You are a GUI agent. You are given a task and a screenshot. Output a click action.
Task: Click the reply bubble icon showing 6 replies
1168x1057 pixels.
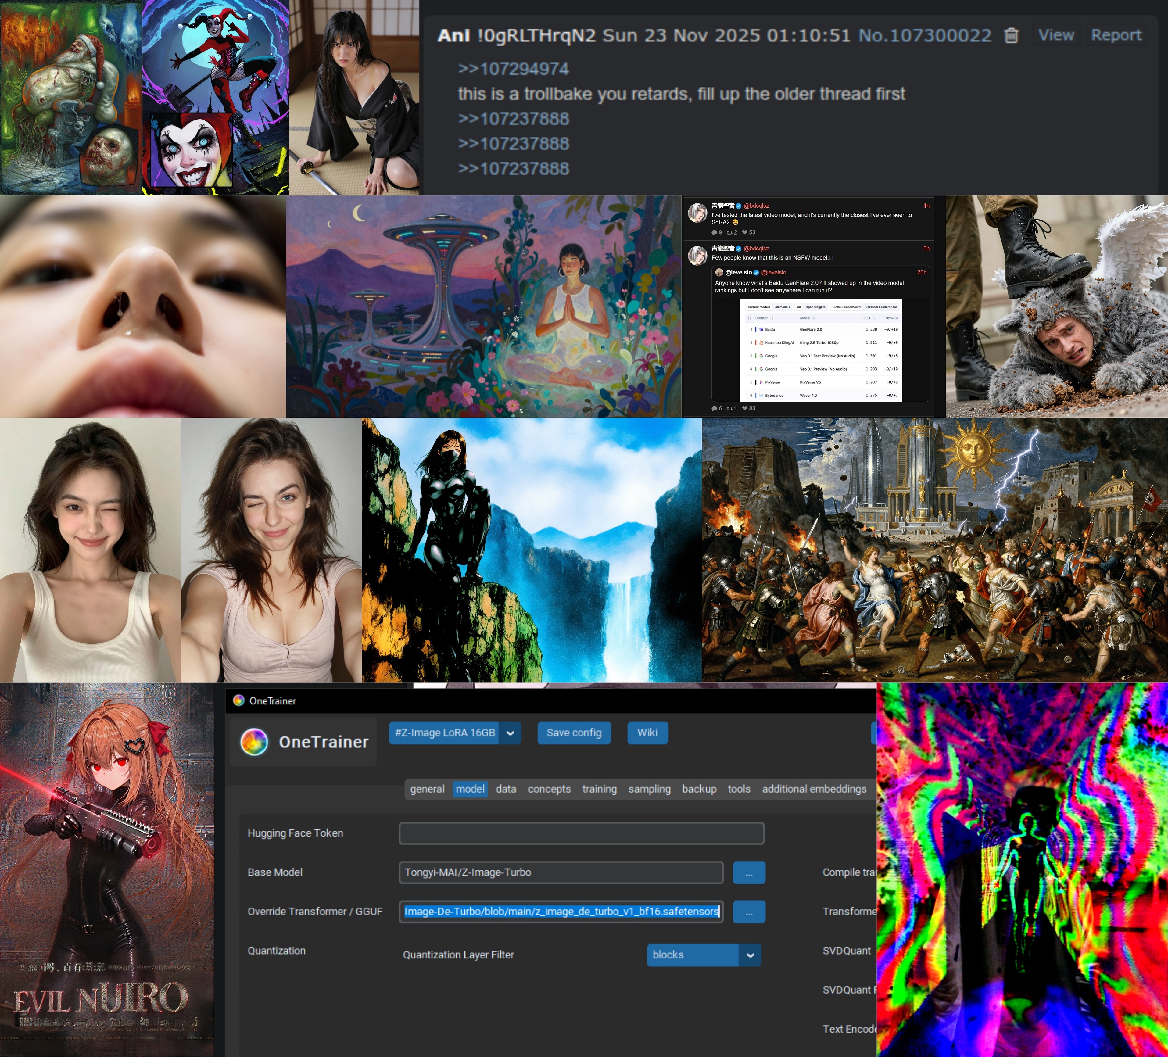714,408
